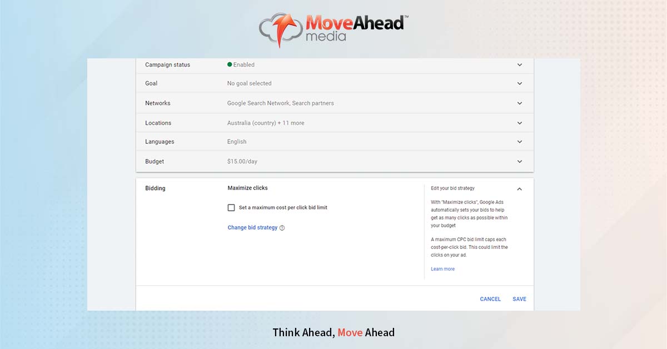Click the MoveAhead media logo
Image resolution: width=667 pixels, height=349 pixels.
point(333,29)
